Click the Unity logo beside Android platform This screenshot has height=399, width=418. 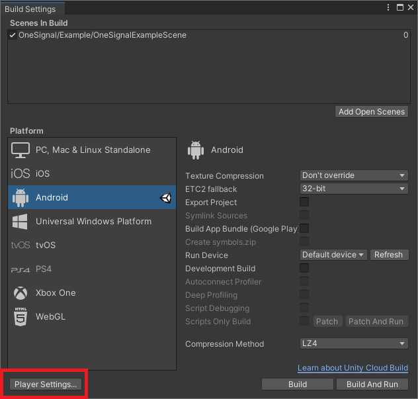165,198
